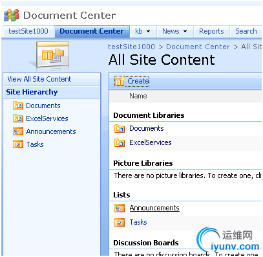Click testSite1000 breadcrumb link
The width and height of the screenshot is (263, 257).
[131, 47]
